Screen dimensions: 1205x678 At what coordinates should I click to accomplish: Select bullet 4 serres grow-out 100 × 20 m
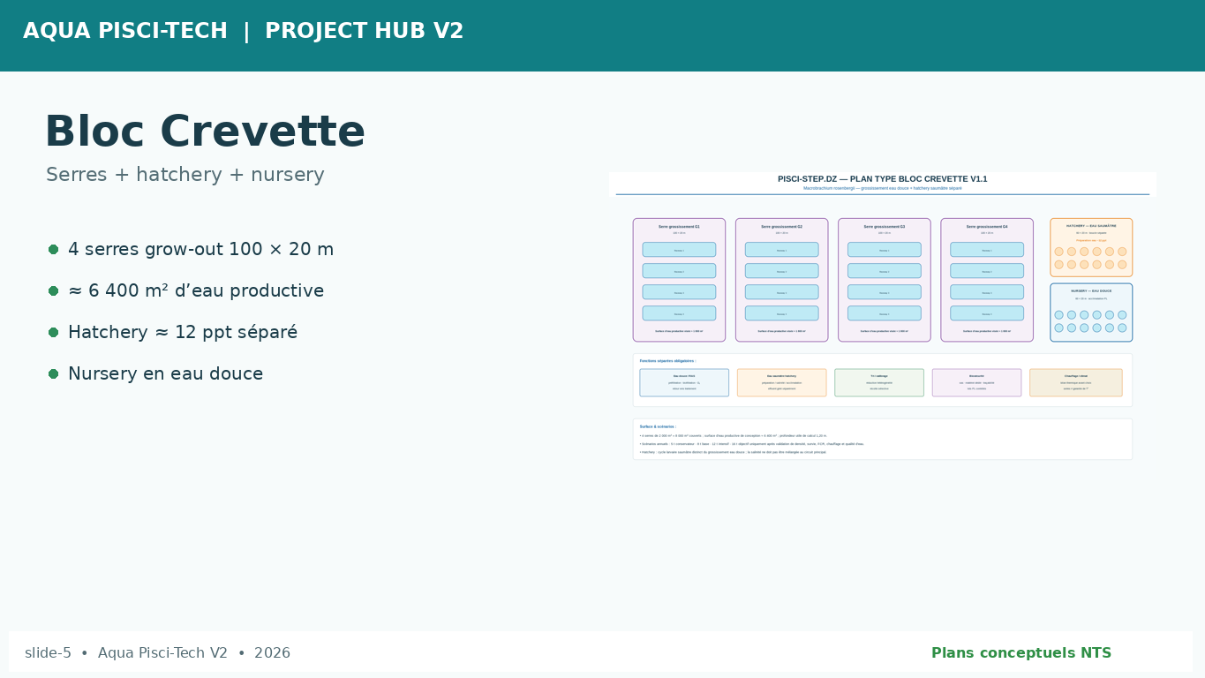[x=200, y=250]
